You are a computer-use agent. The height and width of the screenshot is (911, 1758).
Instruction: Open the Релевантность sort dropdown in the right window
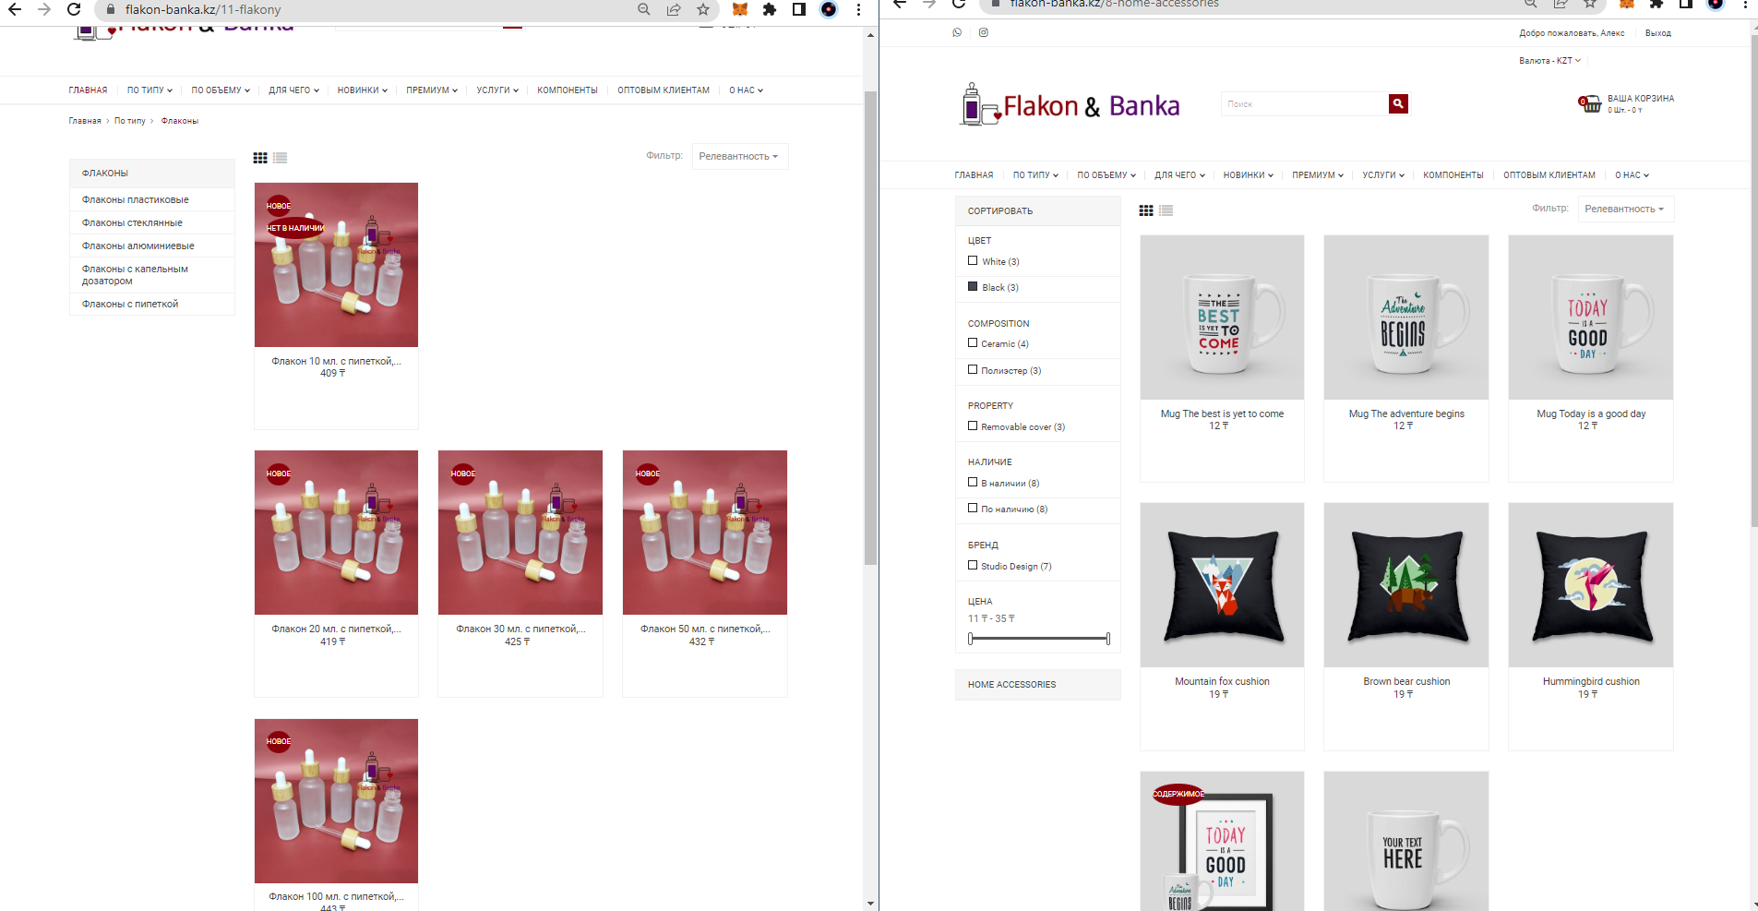(x=1624, y=209)
